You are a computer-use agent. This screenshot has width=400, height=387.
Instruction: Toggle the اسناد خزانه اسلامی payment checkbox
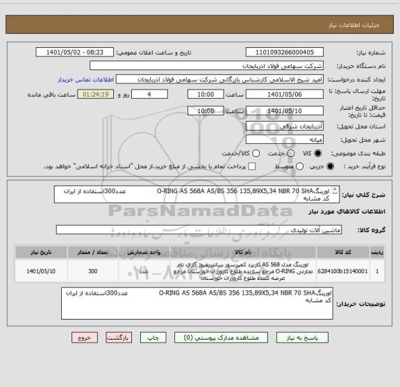252,167
